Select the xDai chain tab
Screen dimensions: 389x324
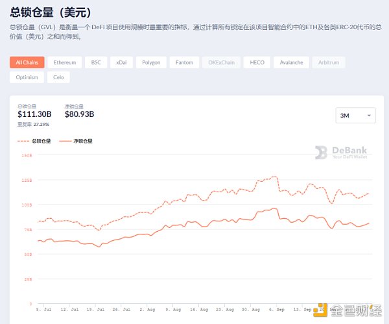121,63
